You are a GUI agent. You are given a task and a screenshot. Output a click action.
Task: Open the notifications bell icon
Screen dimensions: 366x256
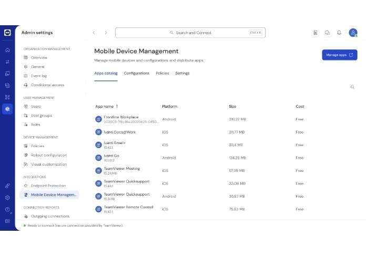(339, 33)
